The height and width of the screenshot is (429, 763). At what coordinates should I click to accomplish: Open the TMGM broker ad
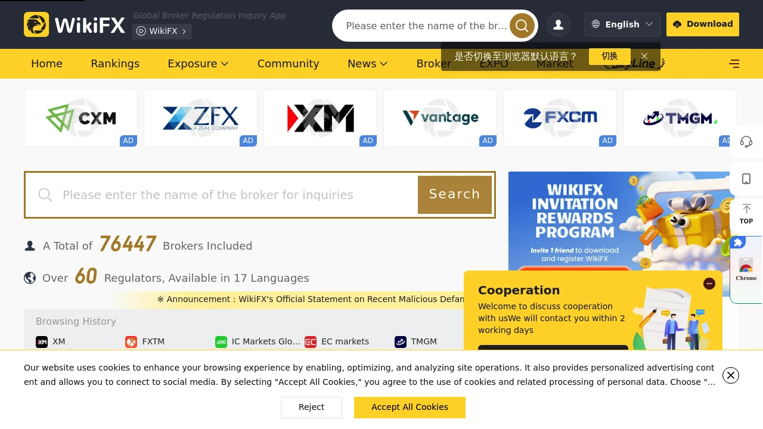coord(680,118)
